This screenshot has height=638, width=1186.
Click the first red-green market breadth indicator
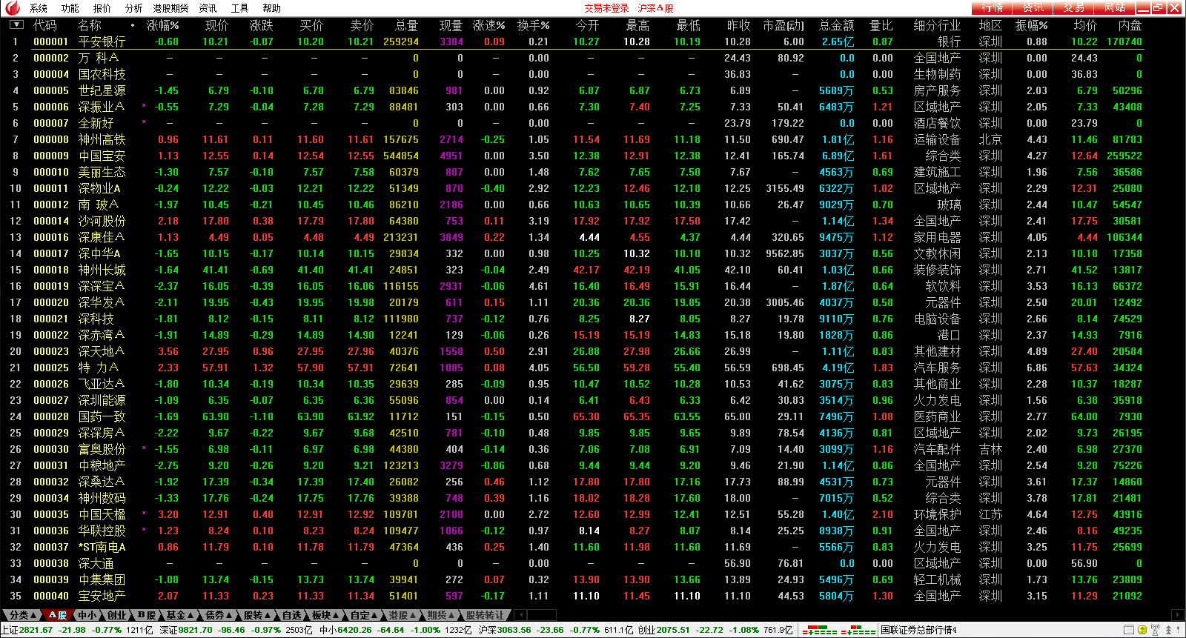coord(821,631)
